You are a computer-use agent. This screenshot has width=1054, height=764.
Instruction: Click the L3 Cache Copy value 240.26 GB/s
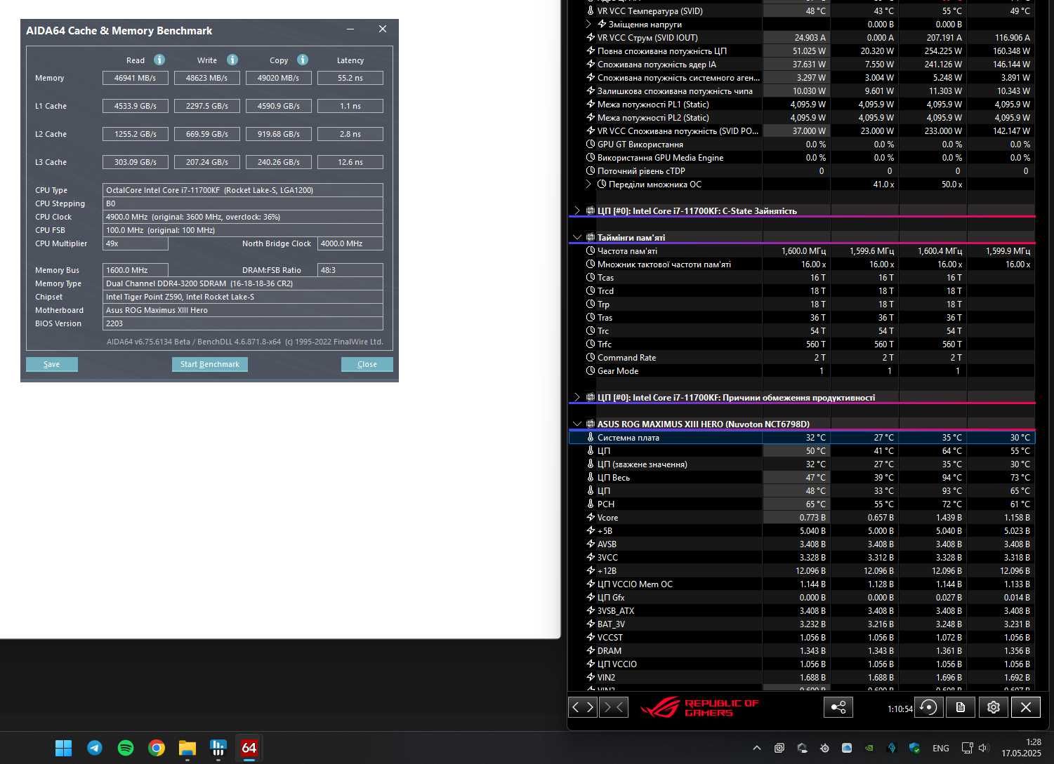(279, 162)
